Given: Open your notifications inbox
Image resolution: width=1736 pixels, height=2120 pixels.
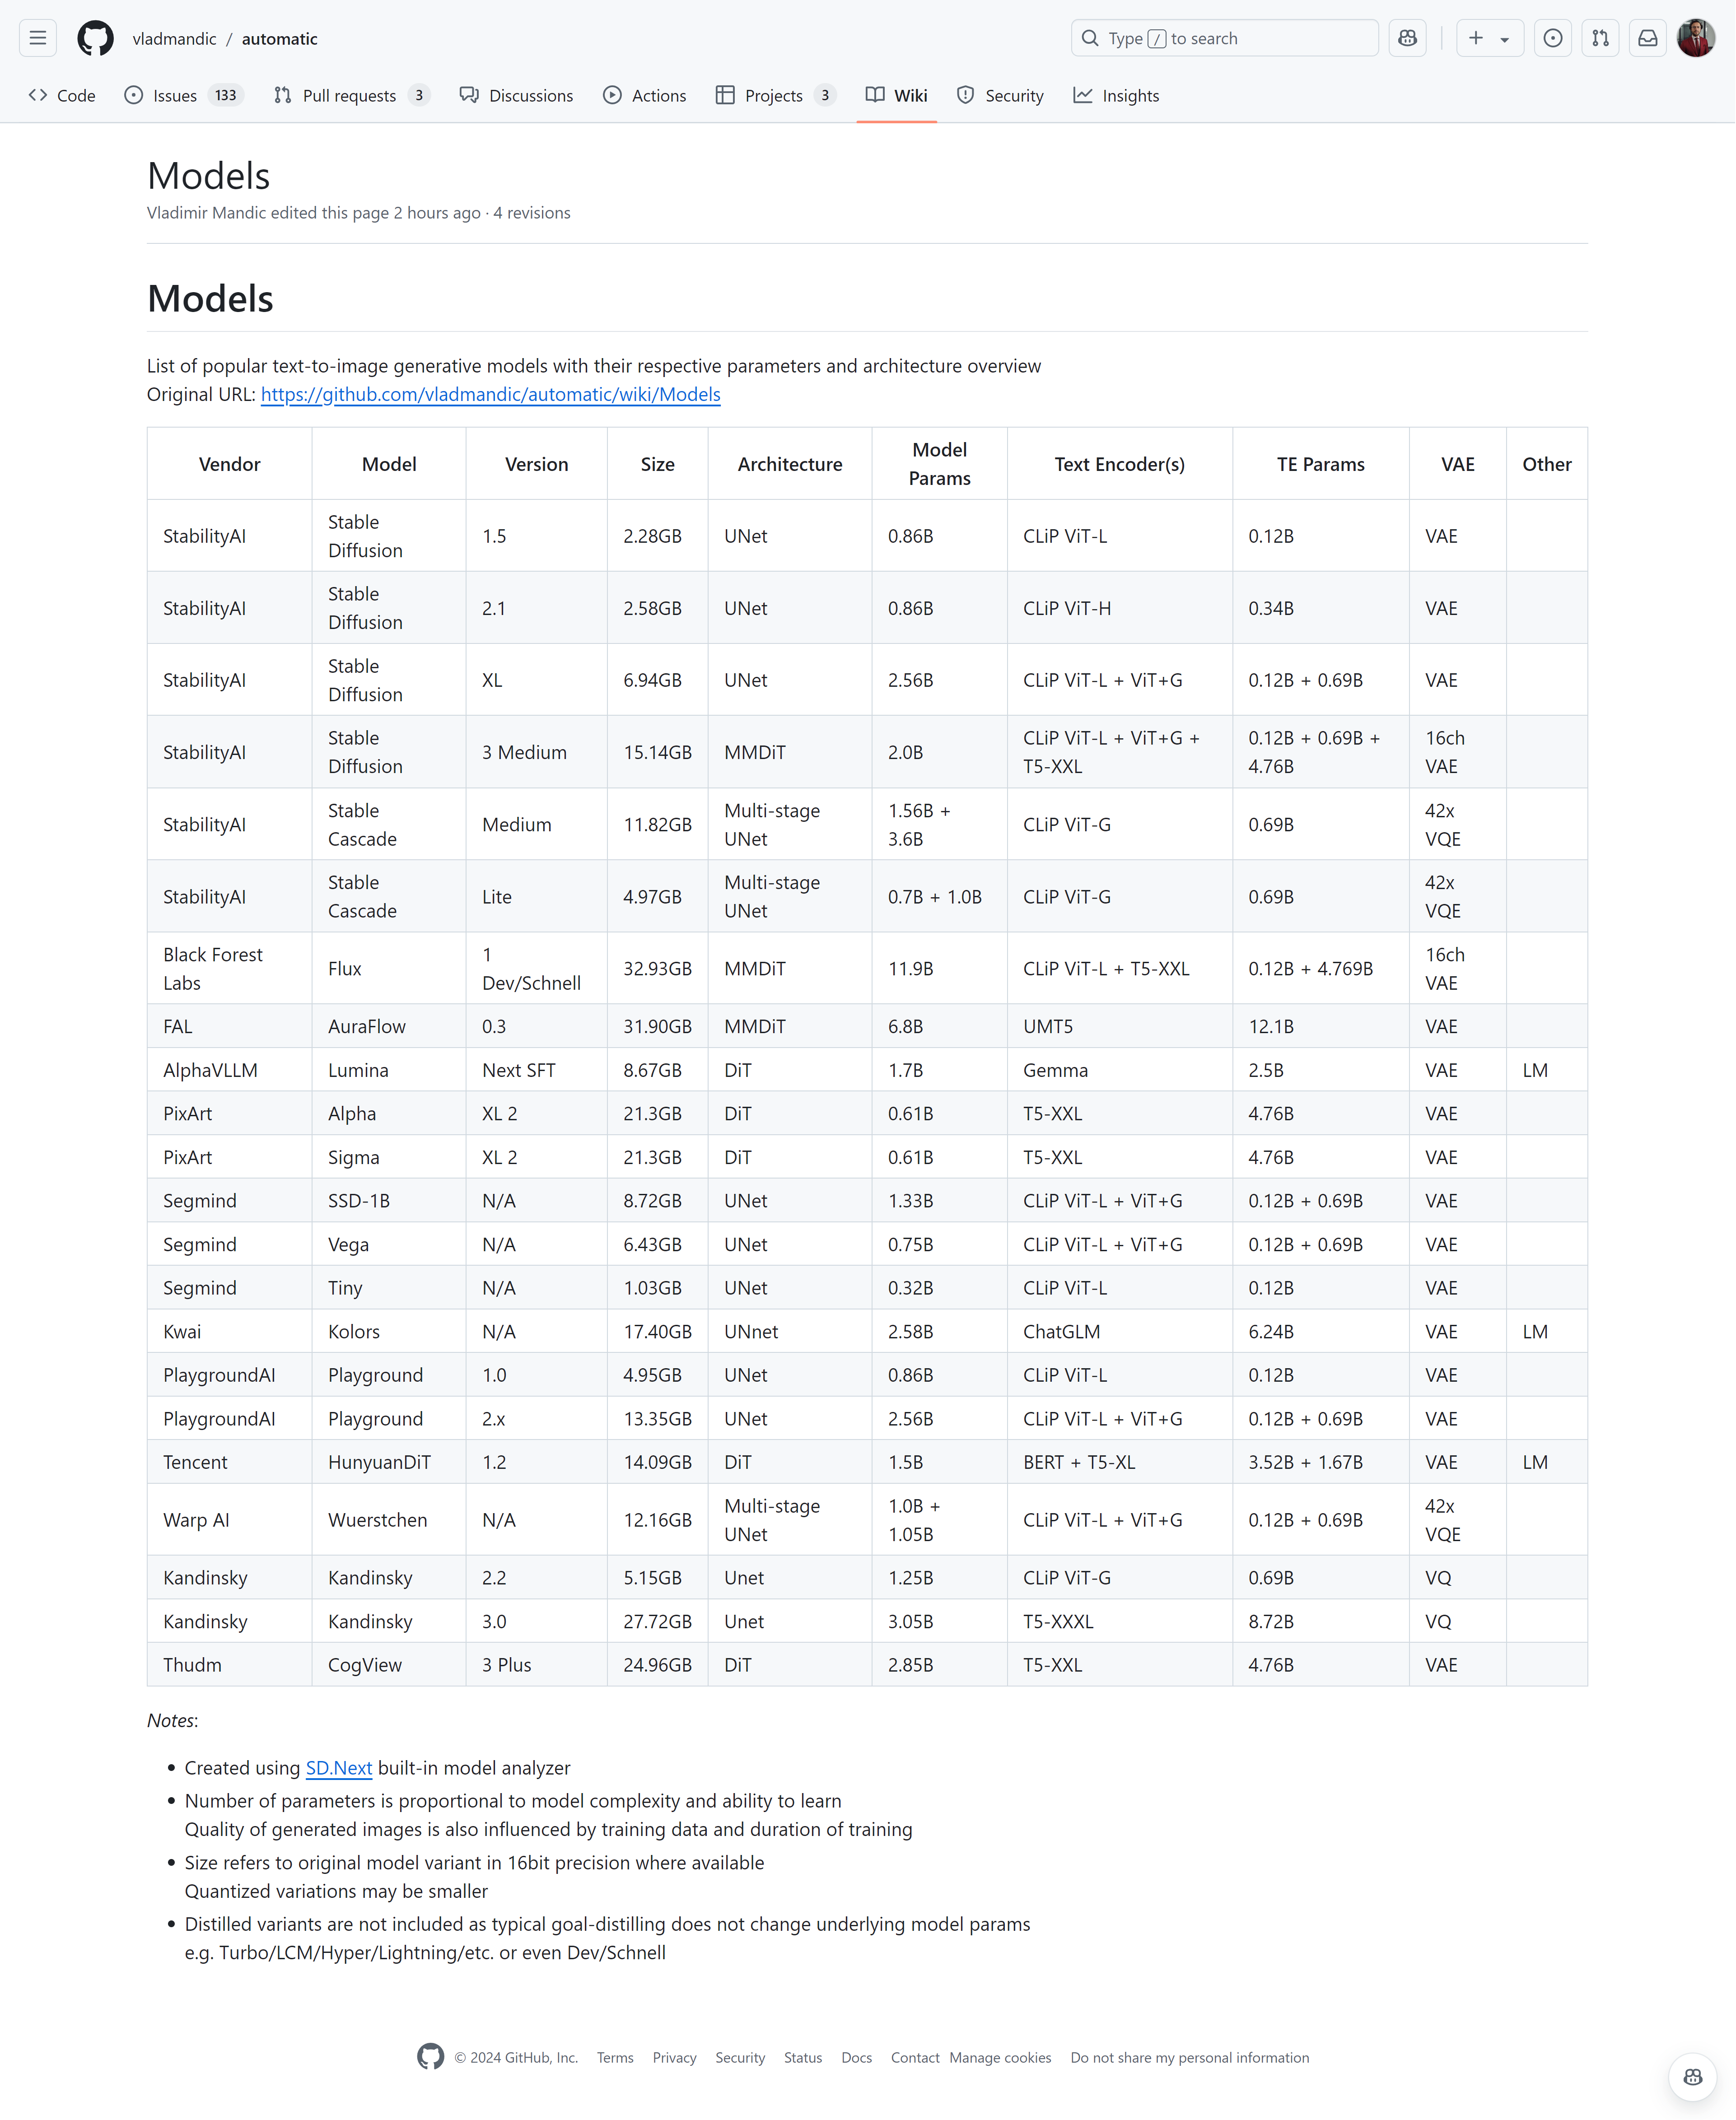Looking at the screenshot, I should 1648,37.
